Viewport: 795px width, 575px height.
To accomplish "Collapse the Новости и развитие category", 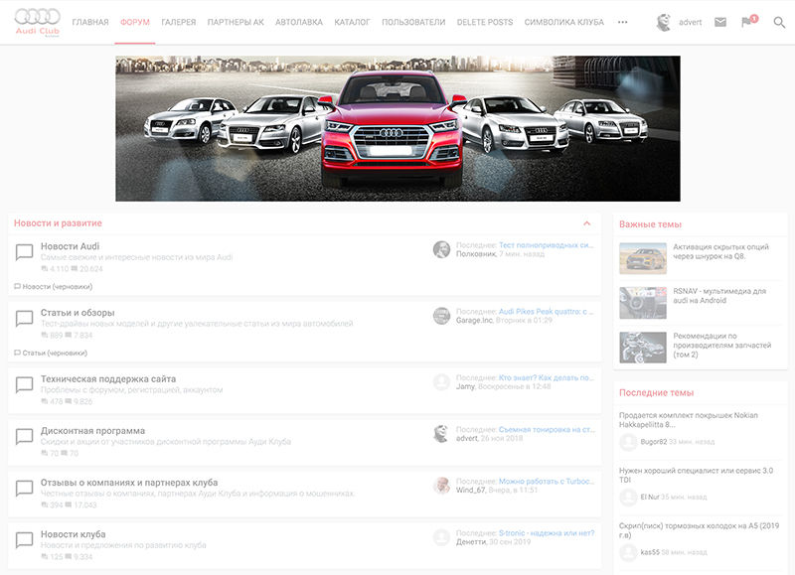I will pyautogui.click(x=586, y=223).
